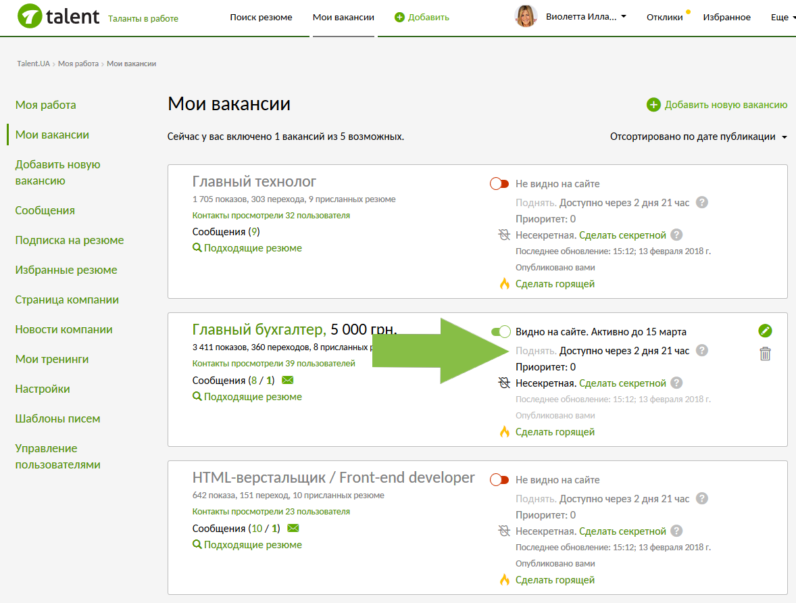Open Отклики in the header

[x=664, y=18]
